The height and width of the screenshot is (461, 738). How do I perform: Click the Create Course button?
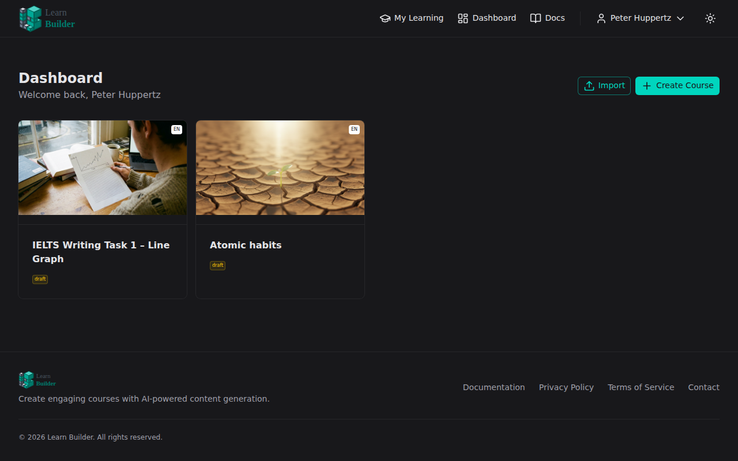tap(677, 85)
